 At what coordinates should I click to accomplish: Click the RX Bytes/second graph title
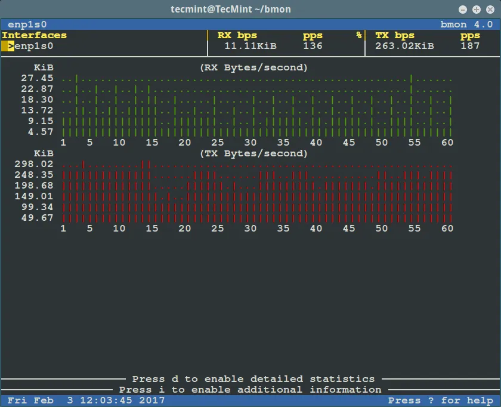(253, 67)
